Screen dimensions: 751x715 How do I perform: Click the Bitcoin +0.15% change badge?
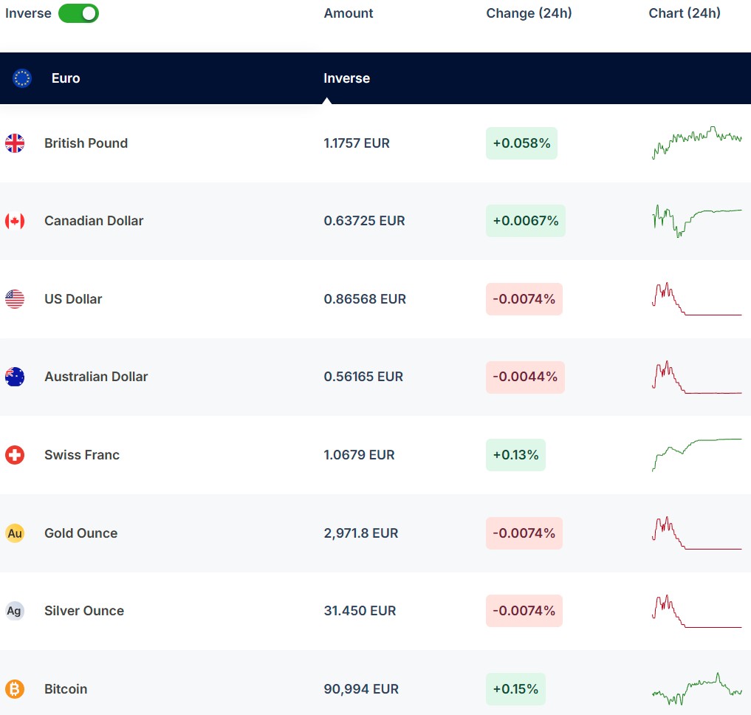click(x=515, y=689)
